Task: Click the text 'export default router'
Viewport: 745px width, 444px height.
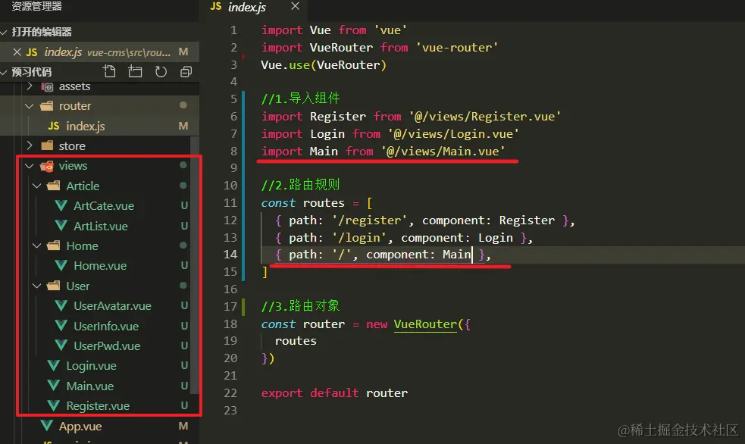Action: click(334, 393)
